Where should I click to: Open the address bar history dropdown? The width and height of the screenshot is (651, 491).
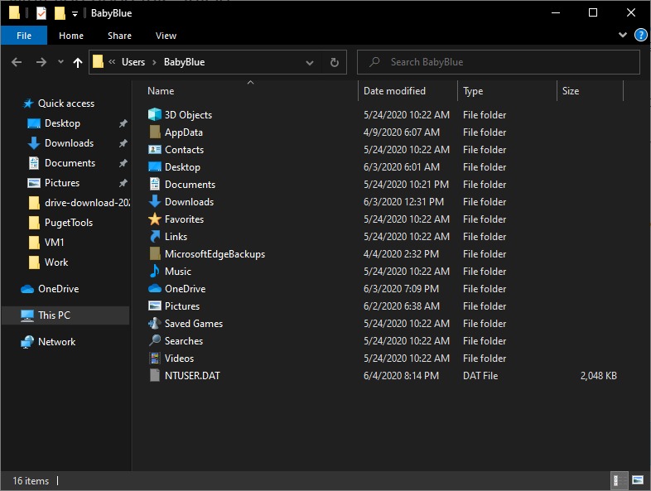pos(310,62)
